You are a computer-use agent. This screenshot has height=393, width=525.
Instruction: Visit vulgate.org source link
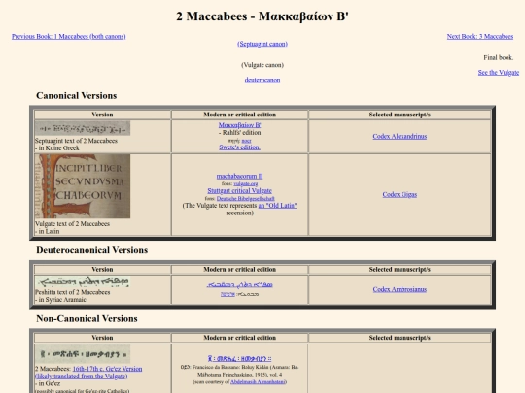coord(246,183)
